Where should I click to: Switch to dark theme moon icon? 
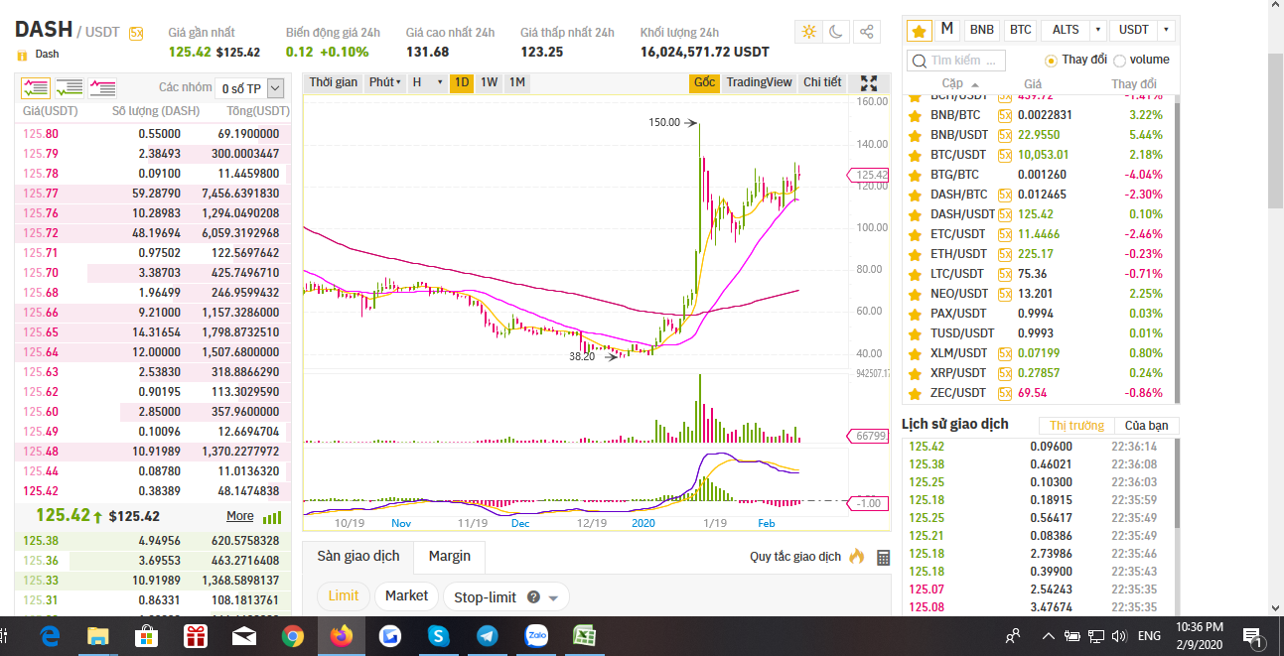837,32
